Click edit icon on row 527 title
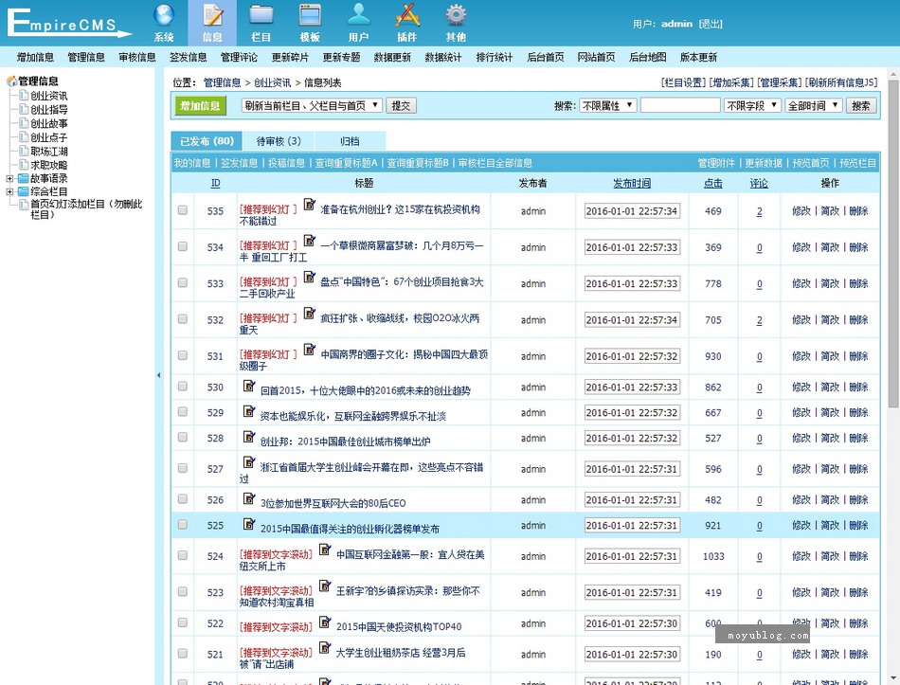This screenshot has width=900, height=685. coord(249,462)
